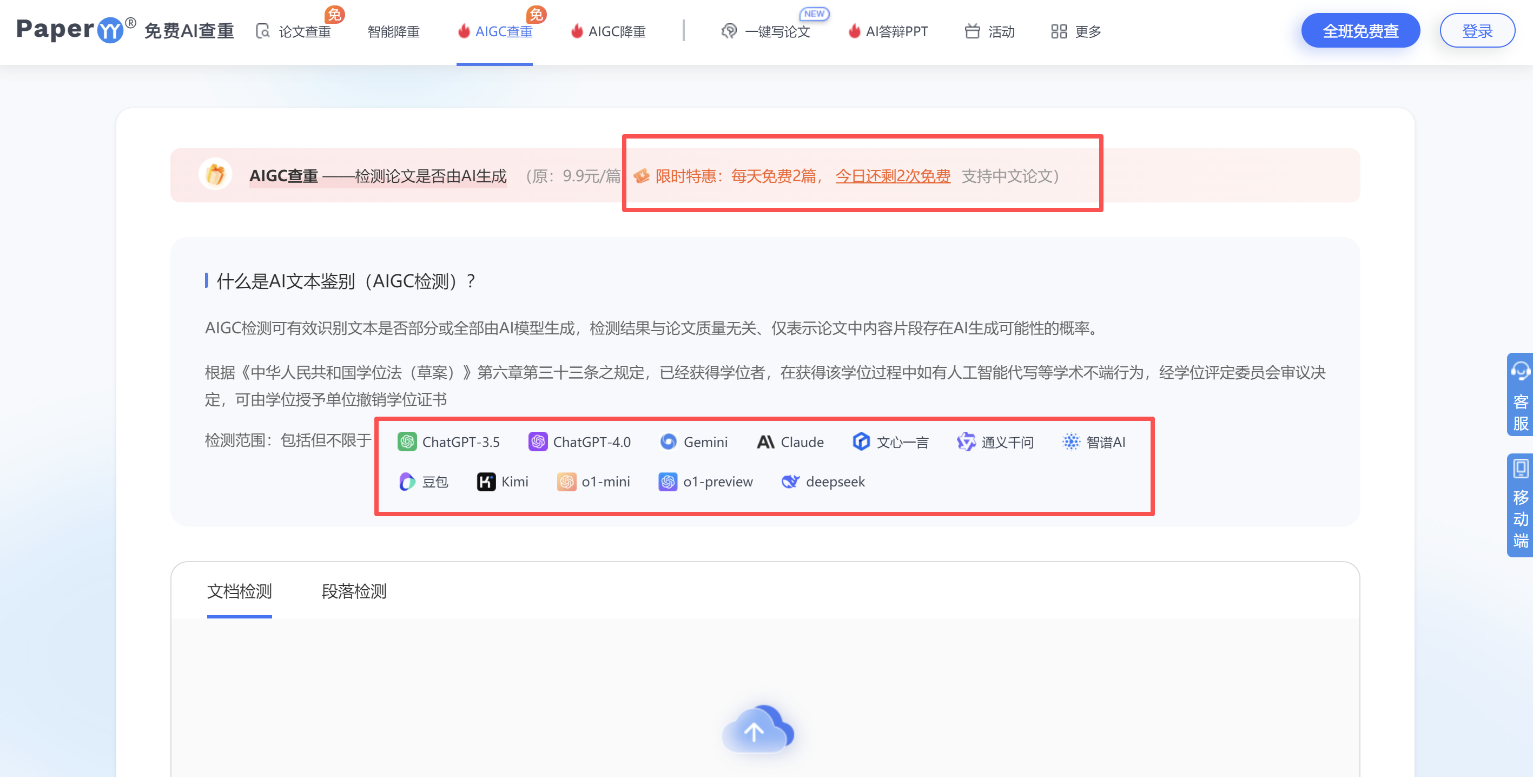Image resolution: width=1533 pixels, height=777 pixels.
Task: Open 论文查重 menu item
Action: 305,31
